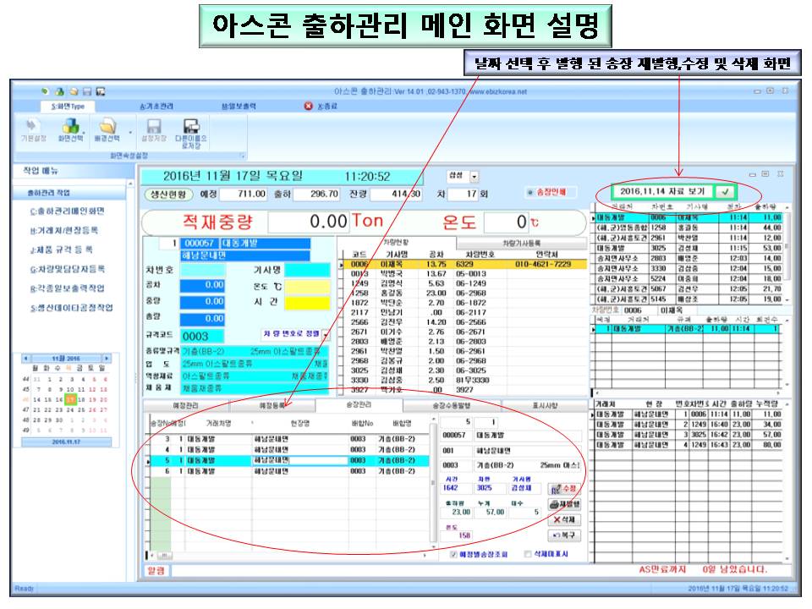
Task: Click the 배경선택 folder icon
Action: [x=107, y=126]
